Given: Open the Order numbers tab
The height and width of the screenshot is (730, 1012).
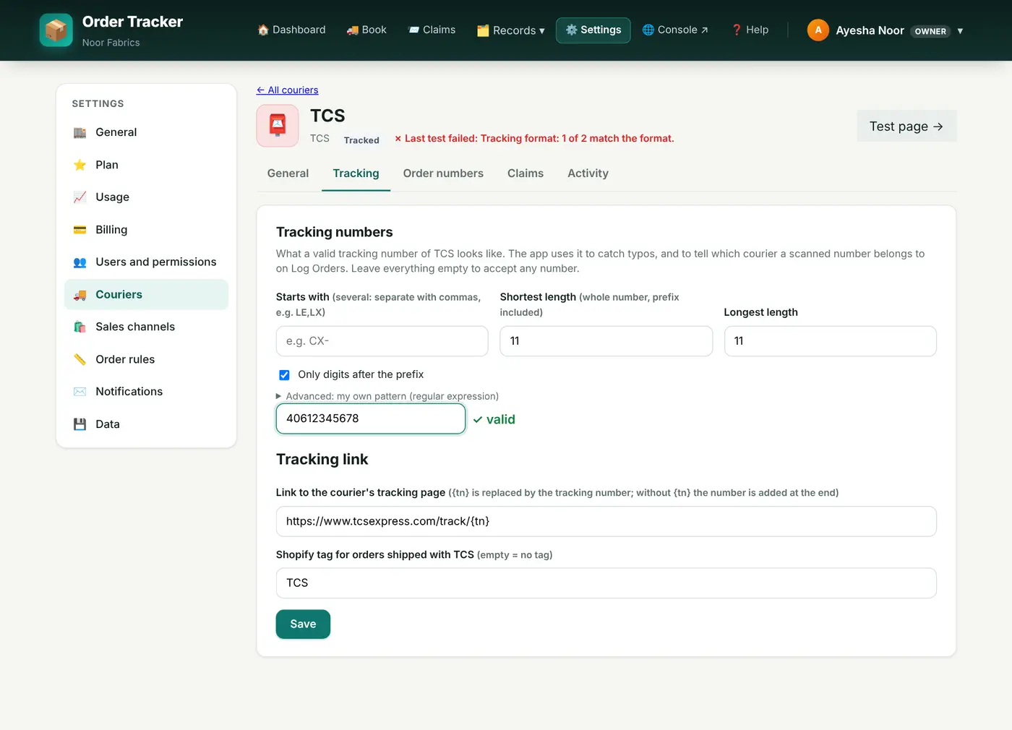Looking at the screenshot, I should [443, 173].
